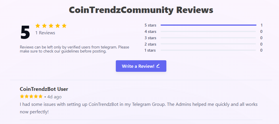Select the 1 stars rating bar
The width and height of the screenshot is (279, 124).
tap(208, 50)
